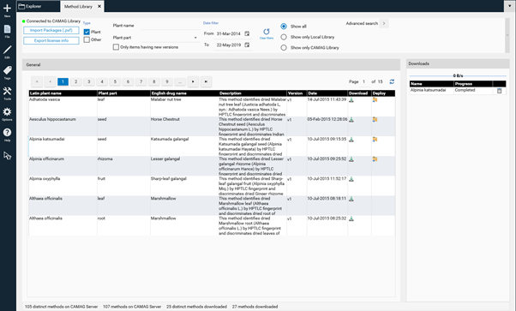This screenshot has width=516, height=311.
Task: Deploy the Alpinia officinarum method
Action: (375, 159)
